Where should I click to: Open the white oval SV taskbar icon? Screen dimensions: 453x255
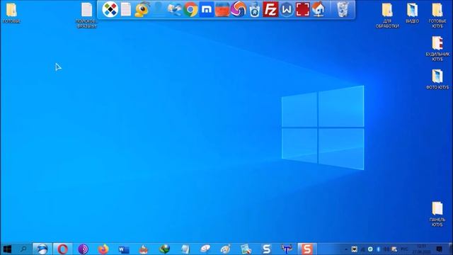(205, 249)
